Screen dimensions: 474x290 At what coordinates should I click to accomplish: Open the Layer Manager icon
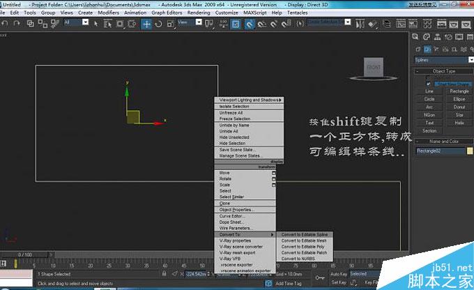click(387, 24)
